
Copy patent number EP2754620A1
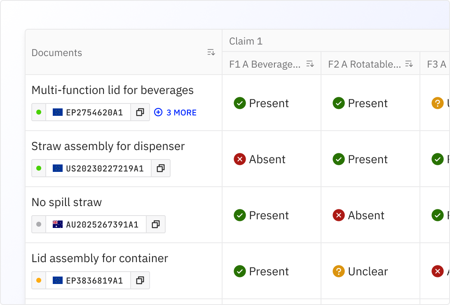tap(140, 112)
